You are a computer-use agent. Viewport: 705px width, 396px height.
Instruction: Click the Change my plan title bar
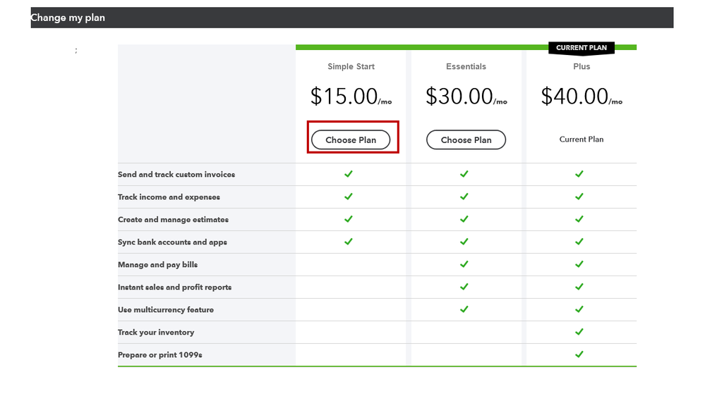pos(351,18)
